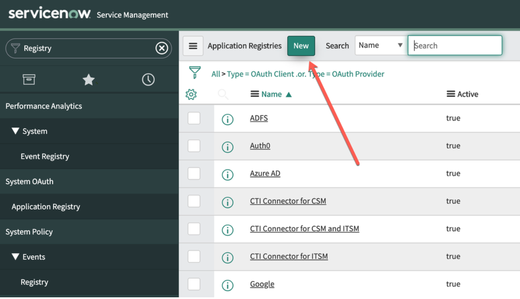Viewport: 520px width, 299px height.
Task: Open the list hamburger menu
Action: pos(193,45)
